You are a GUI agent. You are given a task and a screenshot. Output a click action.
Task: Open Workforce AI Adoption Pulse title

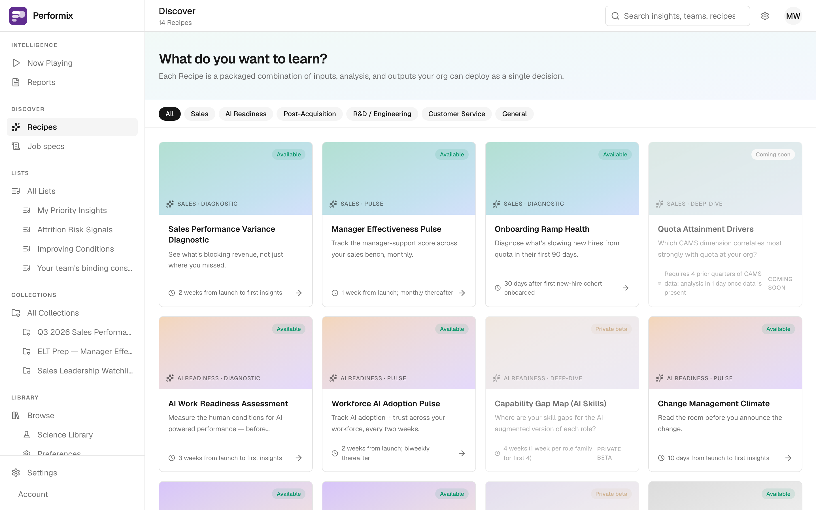point(386,404)
